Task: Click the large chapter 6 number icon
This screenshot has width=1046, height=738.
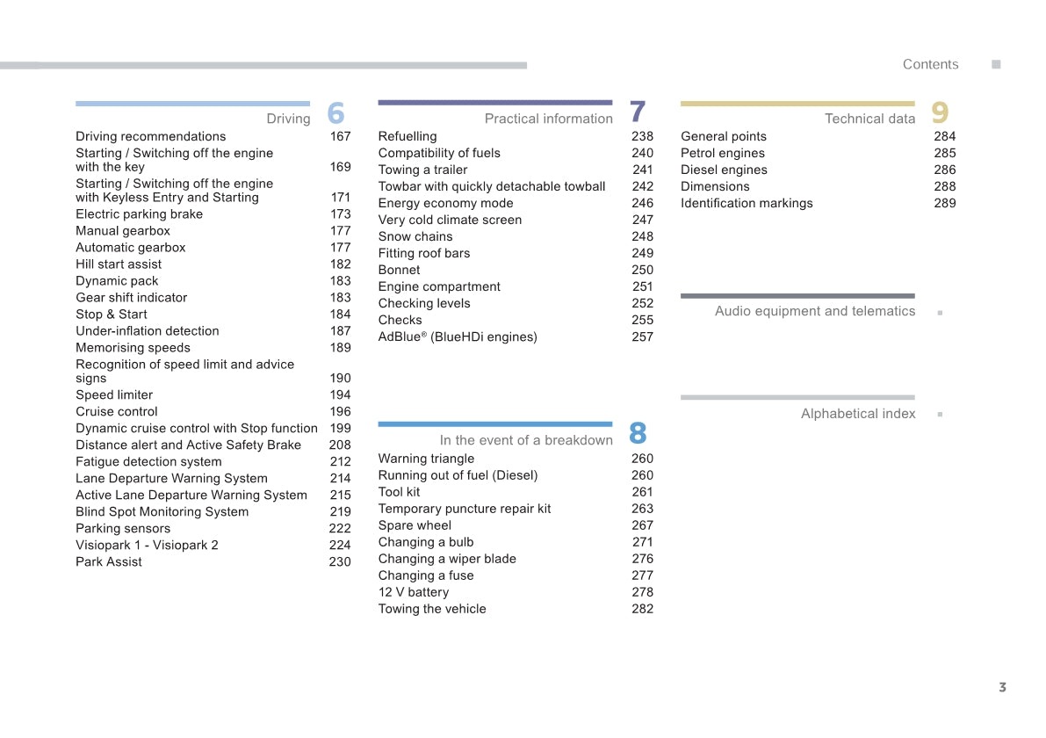Action: [335, 113]
